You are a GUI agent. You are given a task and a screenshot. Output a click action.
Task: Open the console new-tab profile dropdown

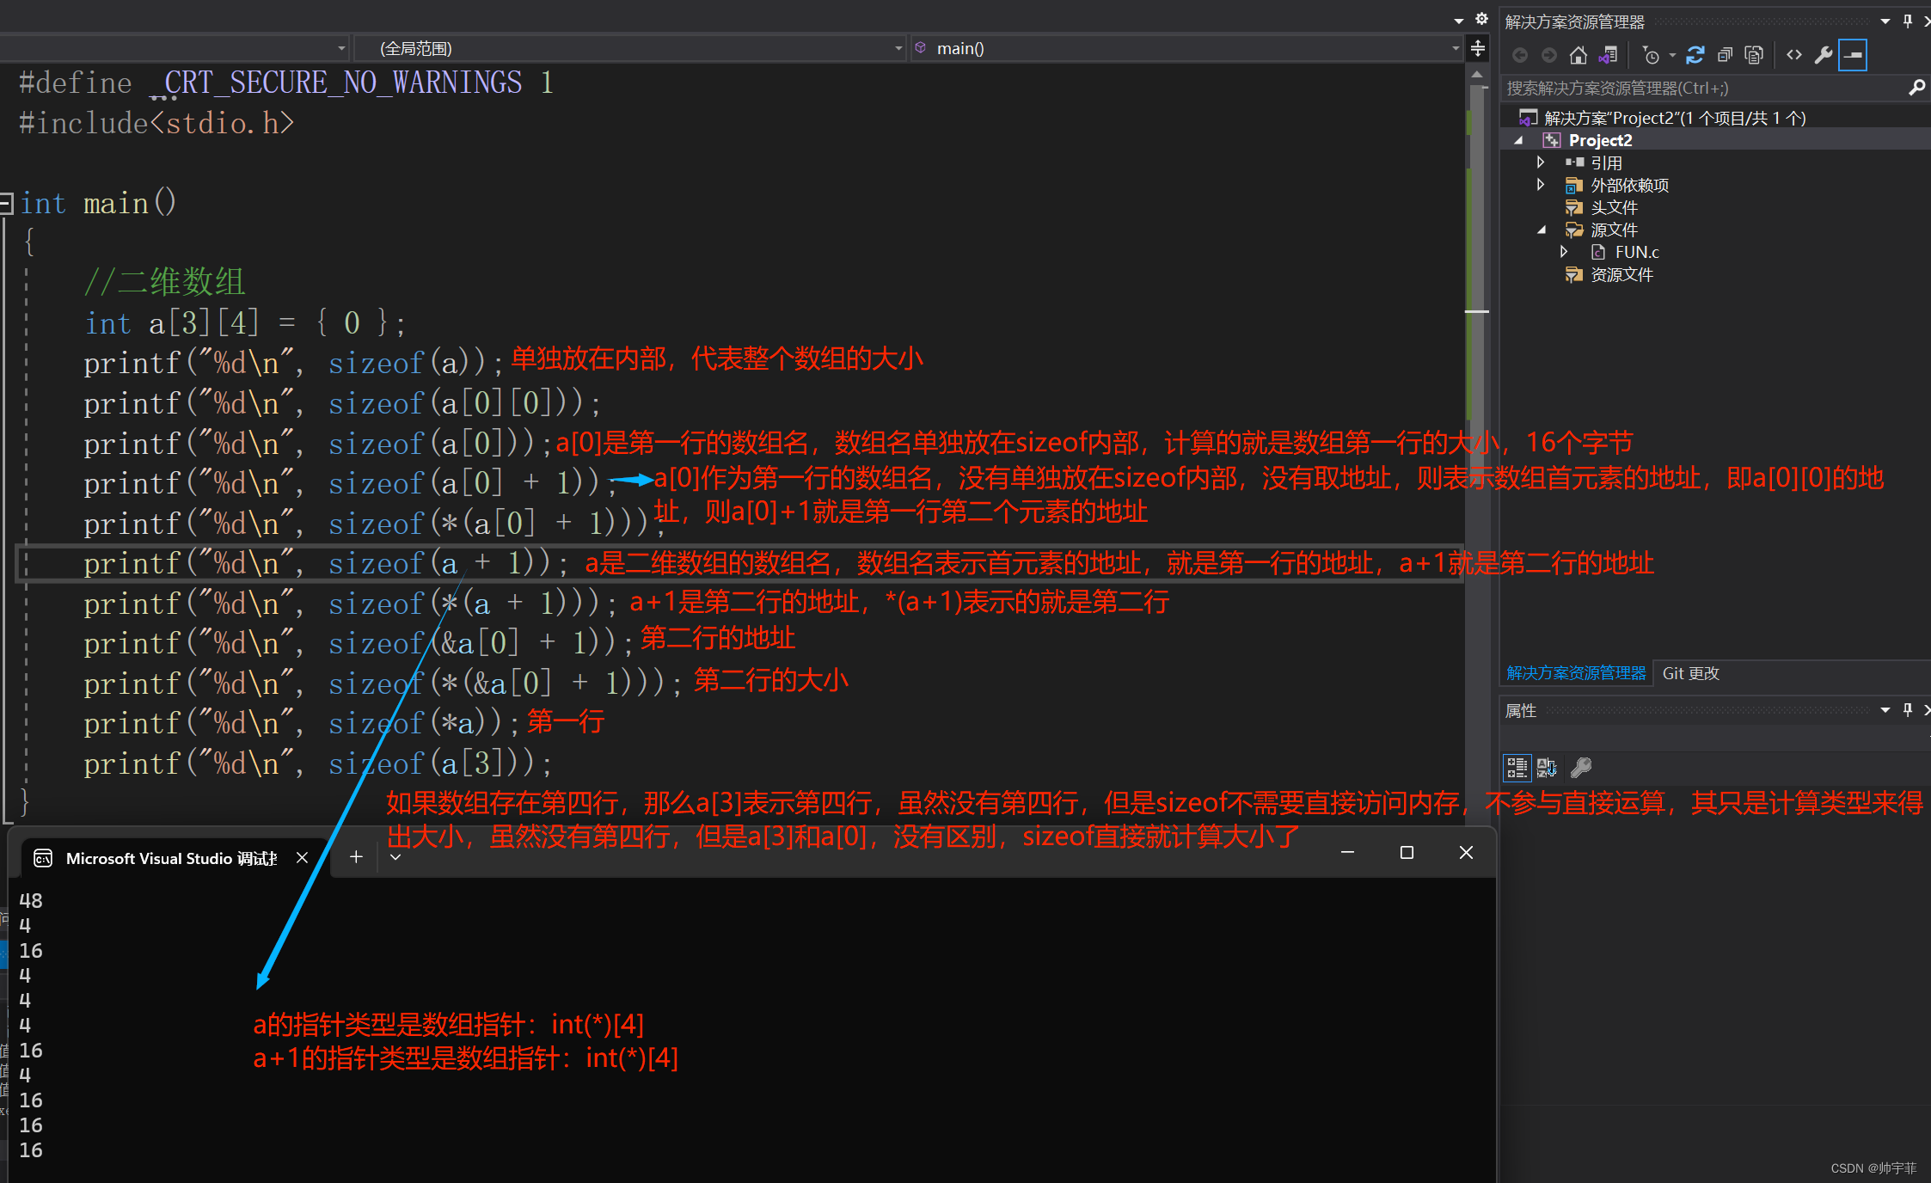pos(395,856)
